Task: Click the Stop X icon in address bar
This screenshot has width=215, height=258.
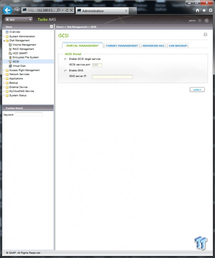Action: (x=71, y=10)
